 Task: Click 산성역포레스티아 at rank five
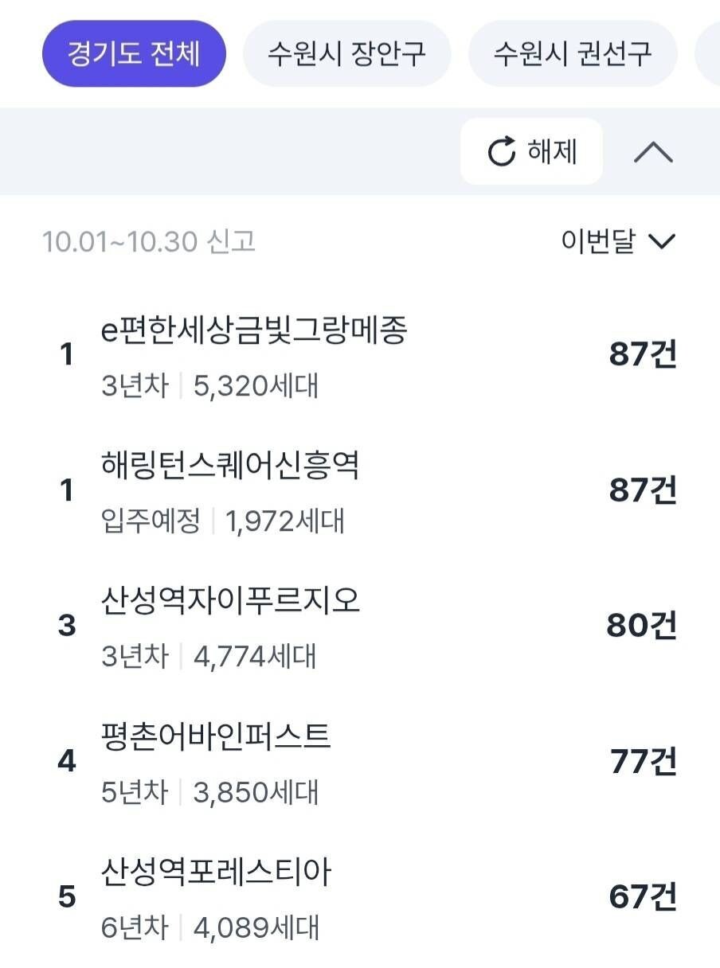point(217,872)
